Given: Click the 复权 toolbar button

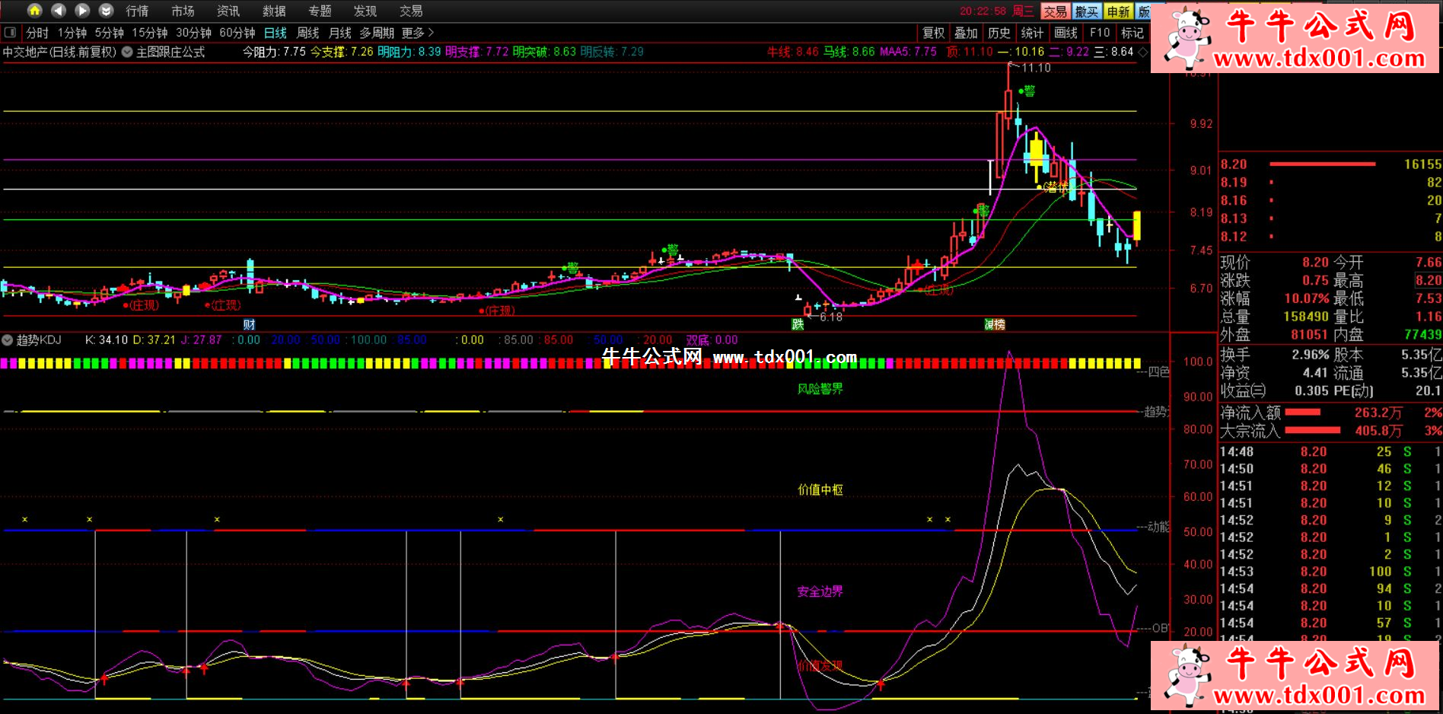Looking at the screenshot, I should coord(934,33).
